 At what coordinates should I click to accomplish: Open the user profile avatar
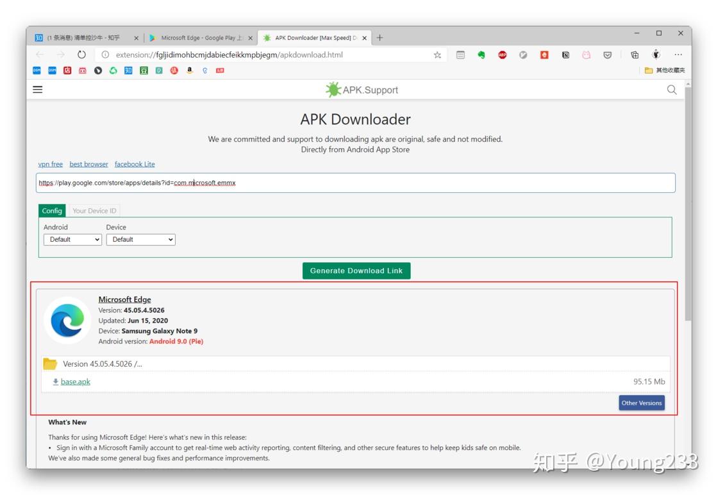[x=656, y=55]
